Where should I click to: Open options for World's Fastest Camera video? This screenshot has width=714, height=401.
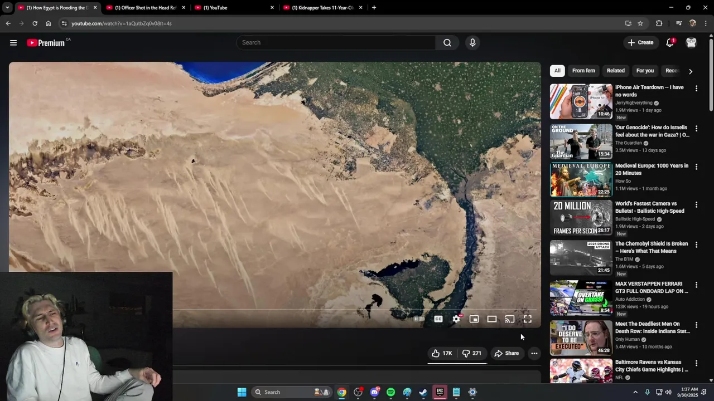click(696, 204)
